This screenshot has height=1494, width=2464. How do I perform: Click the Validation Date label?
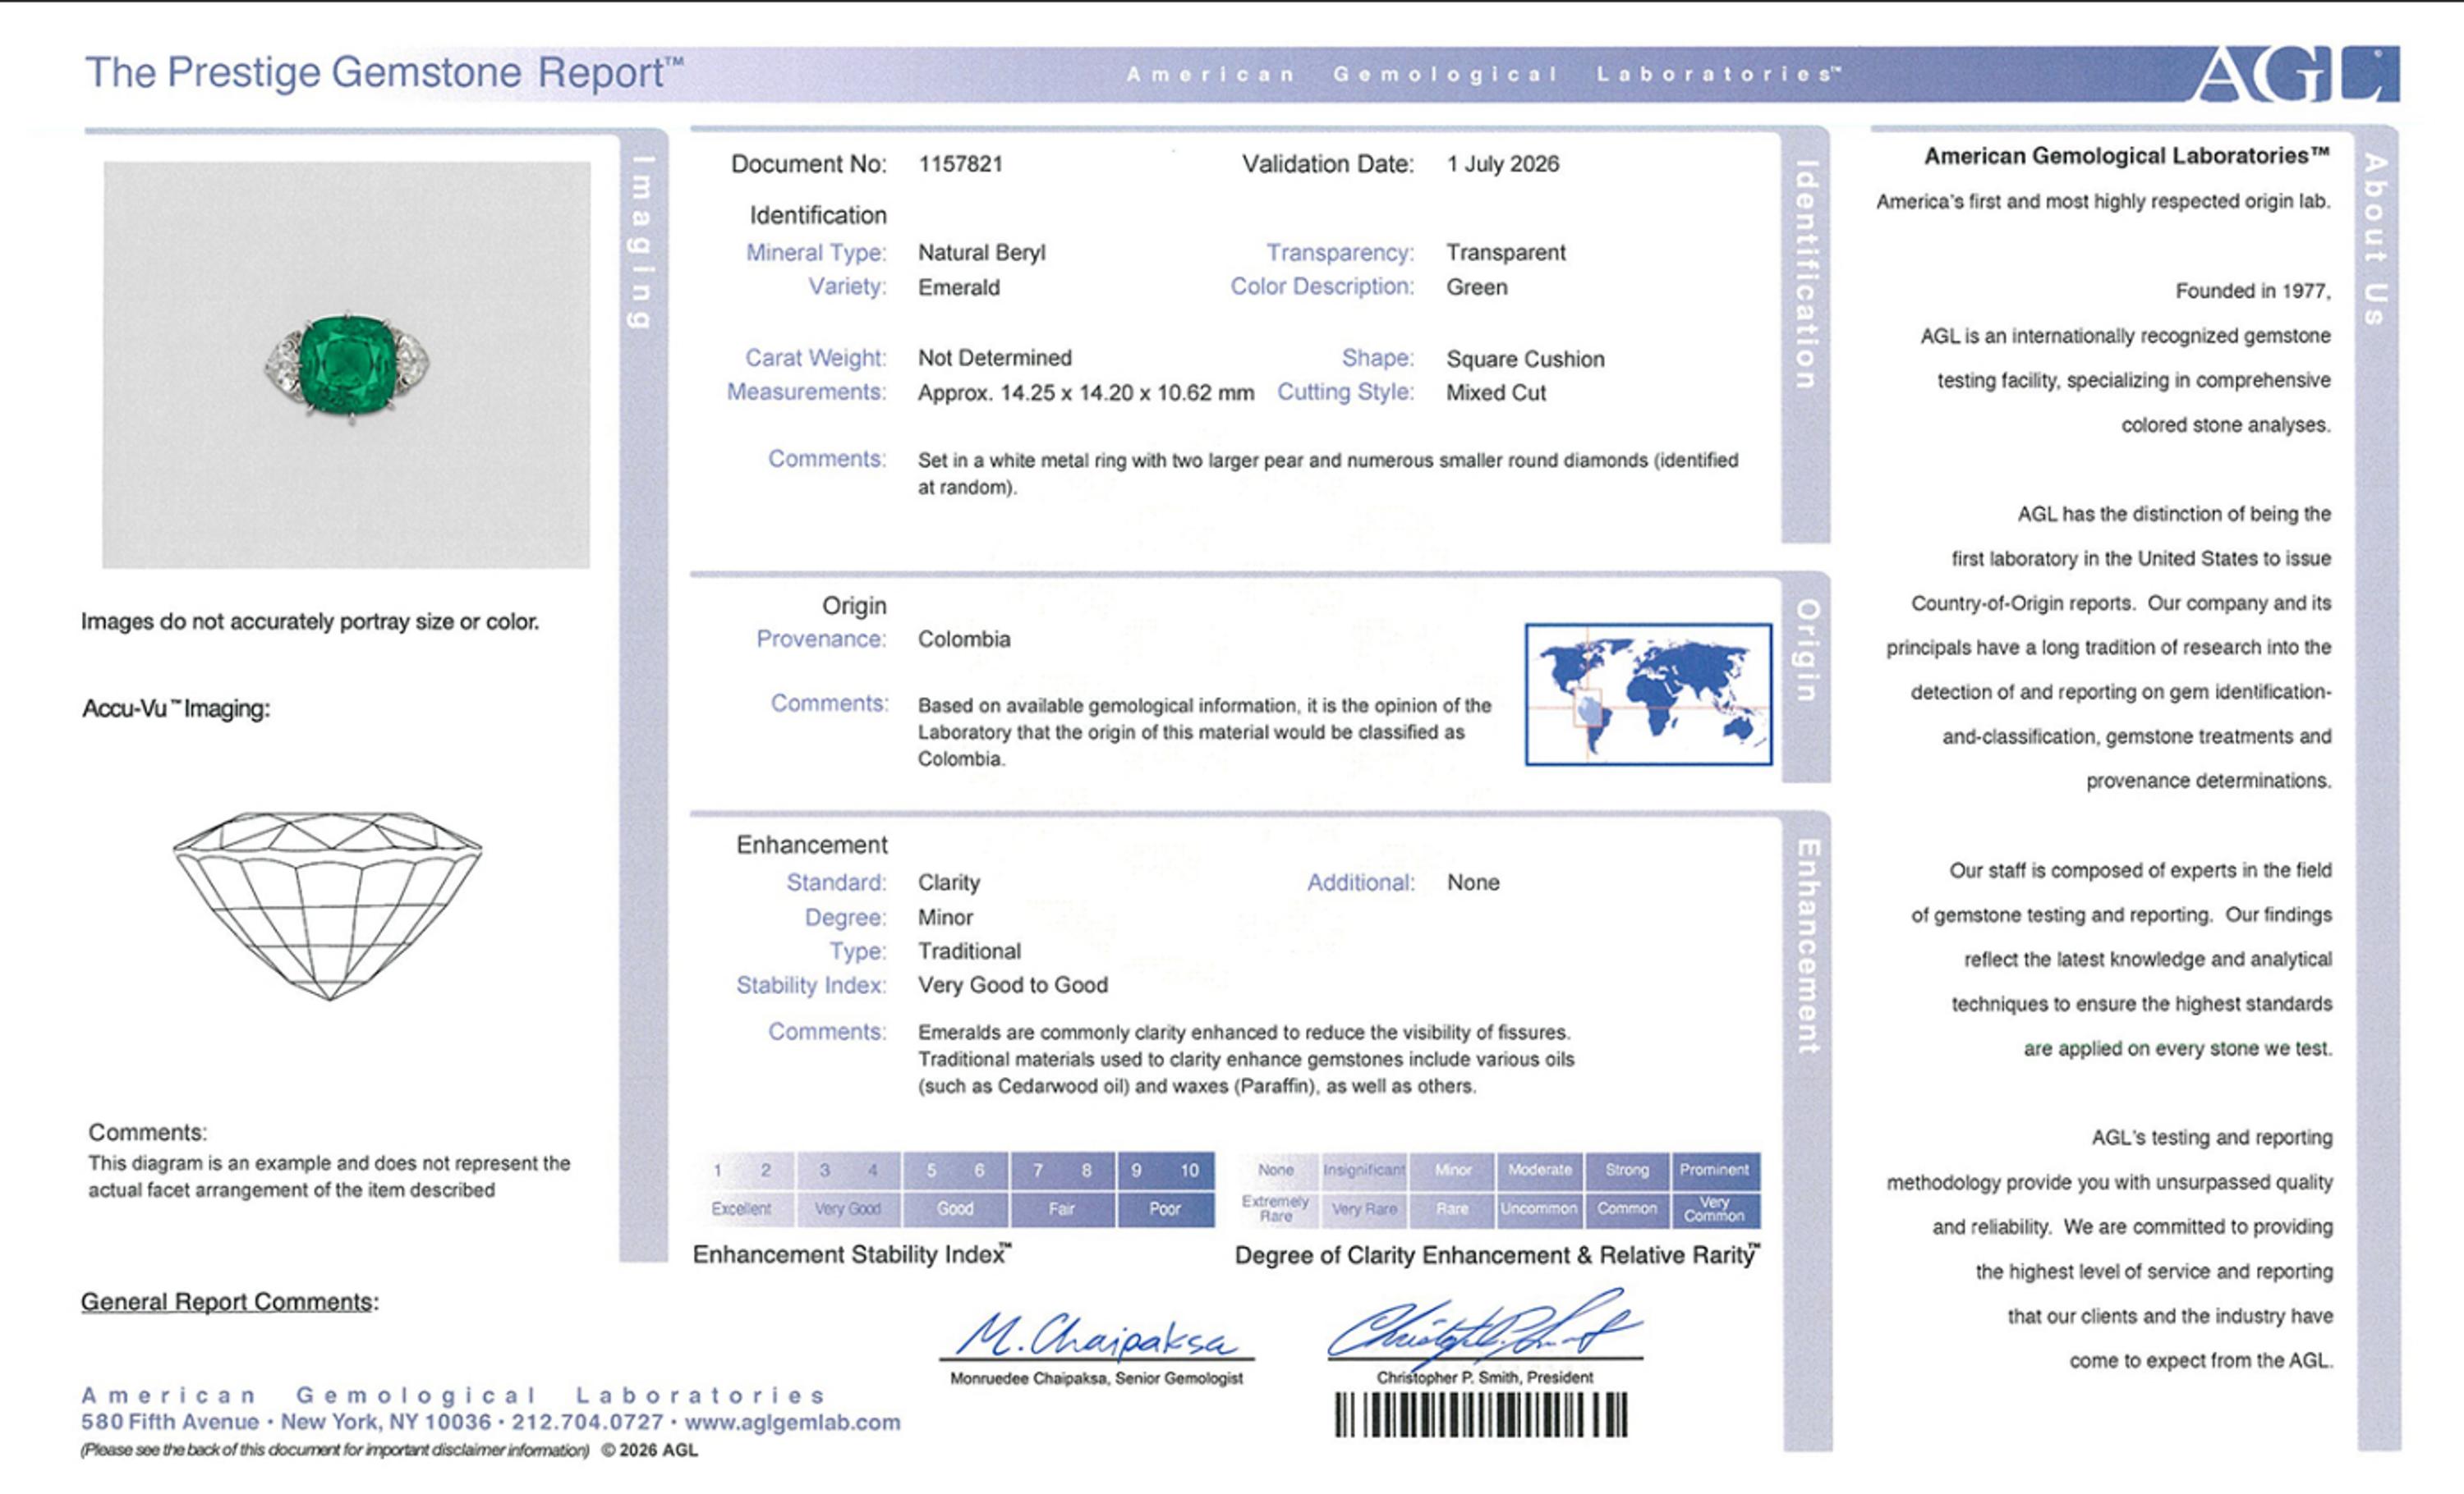pos(1328,164)
